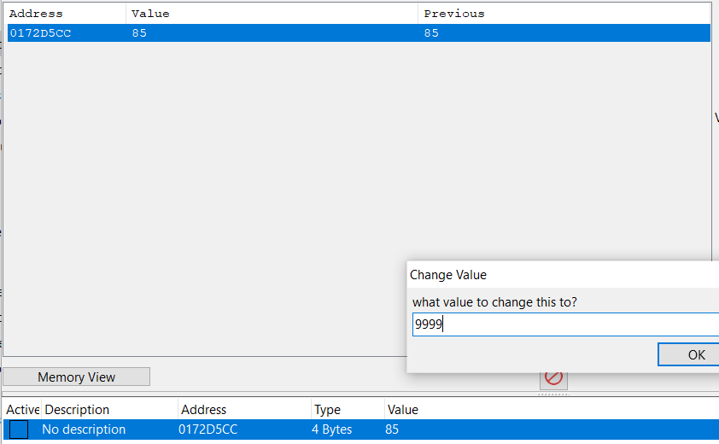719x444 pixels.
Task: Click the Value header in the found list
Action: tap(150, 14)
